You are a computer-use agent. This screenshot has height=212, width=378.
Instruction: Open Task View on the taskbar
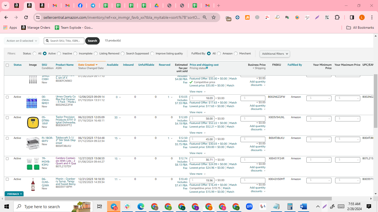pos(100,206)
